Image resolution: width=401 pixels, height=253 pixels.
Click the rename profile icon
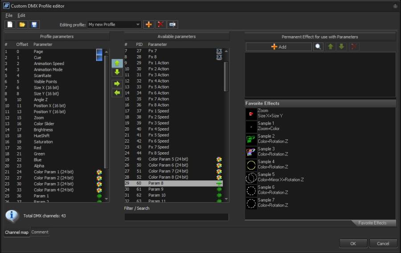pos(172,24)
